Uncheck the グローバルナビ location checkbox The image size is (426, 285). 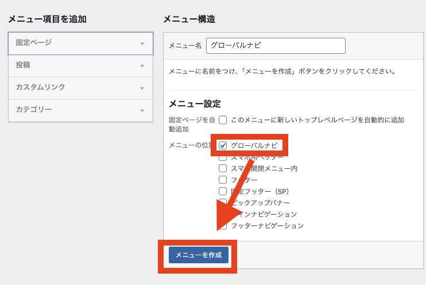pyautogui.click(x=223, y=145)
